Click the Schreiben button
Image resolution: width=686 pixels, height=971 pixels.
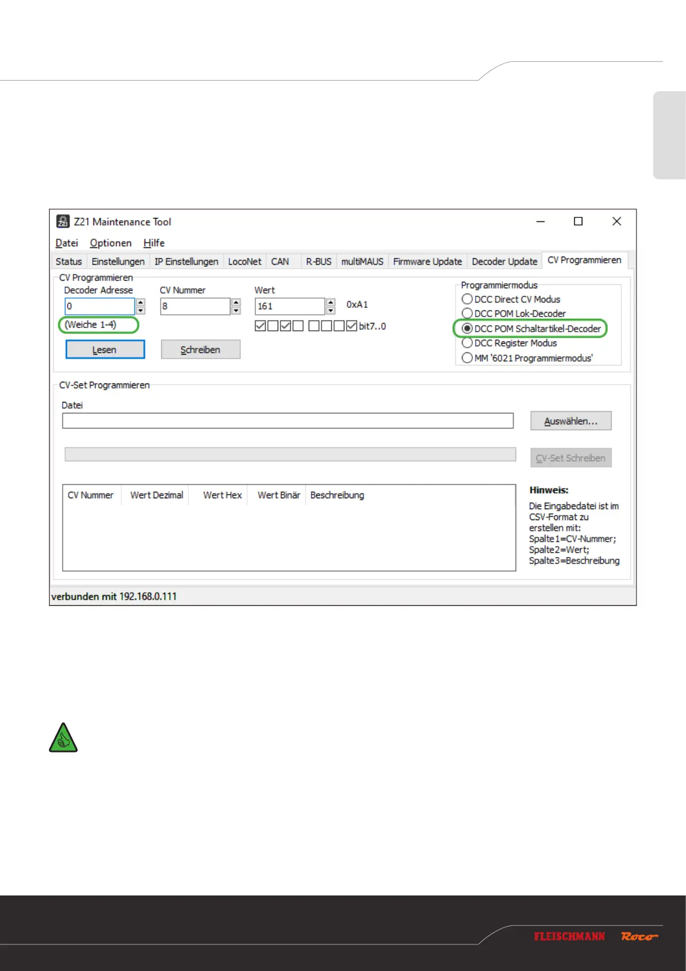coord(200,349)
